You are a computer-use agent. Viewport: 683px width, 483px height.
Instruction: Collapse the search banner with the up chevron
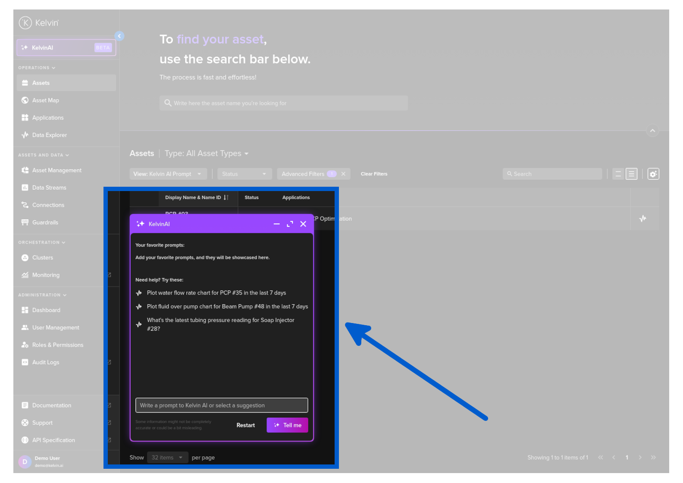(x=652, y=131)
